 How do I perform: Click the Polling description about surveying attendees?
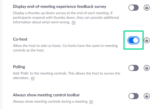[67, 76]
